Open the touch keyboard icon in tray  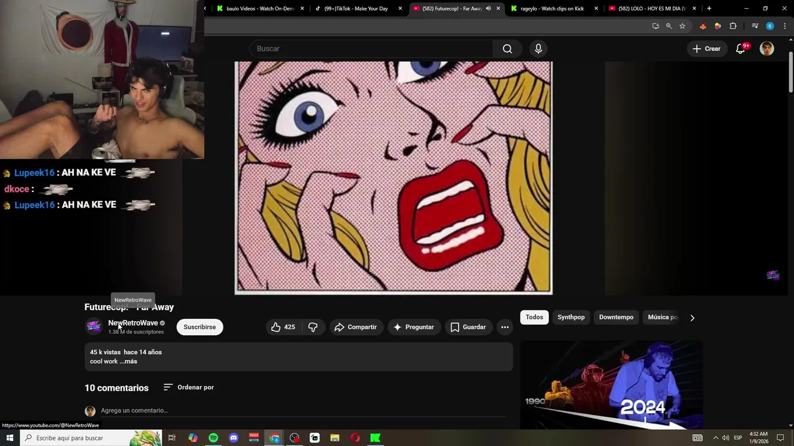698,438
